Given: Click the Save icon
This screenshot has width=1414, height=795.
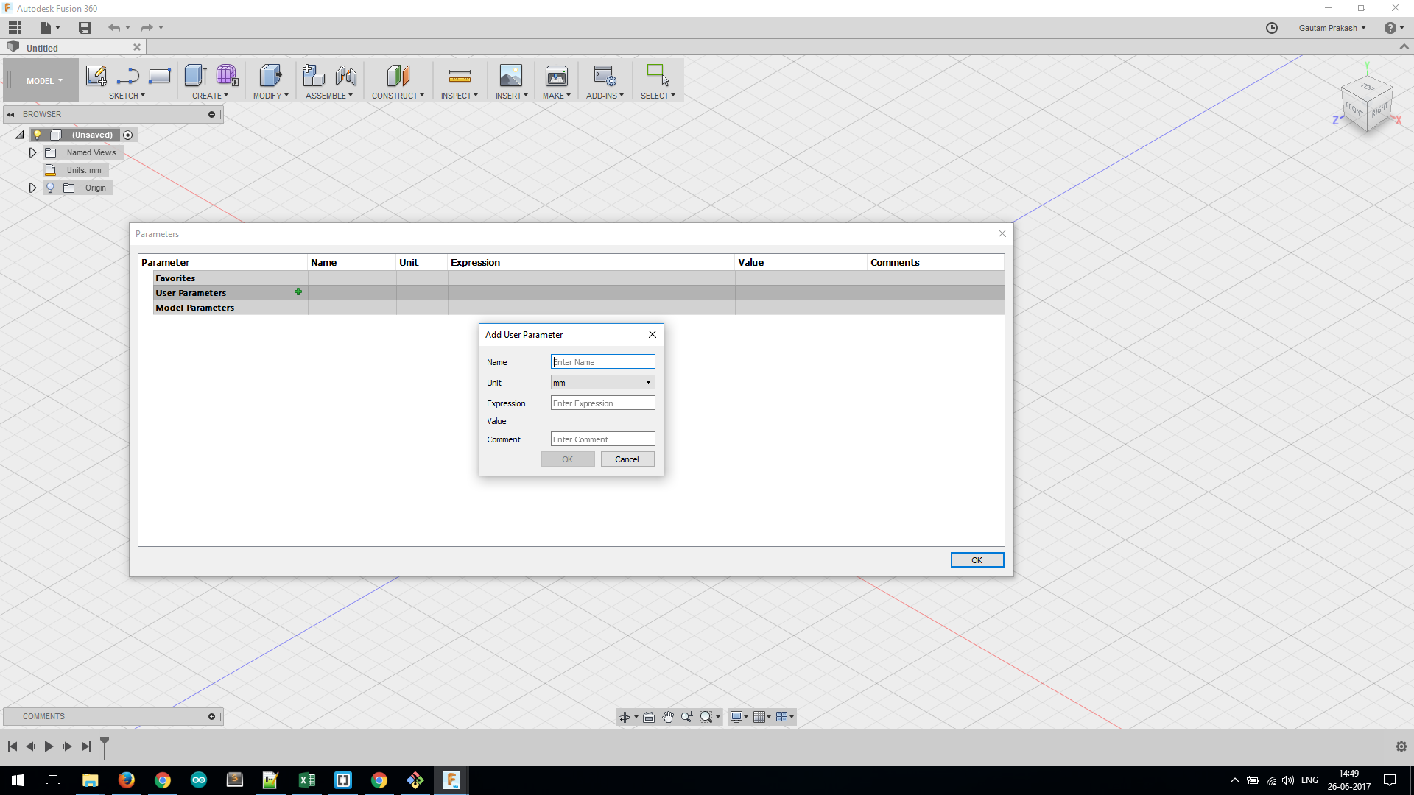Looking at the screenshot, I should [85, 28].
